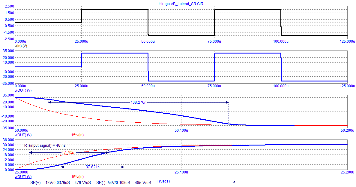Click the 24.000 Y-axis tick label
The height and width of the screenshot is (187, 356).
point(8,150)
